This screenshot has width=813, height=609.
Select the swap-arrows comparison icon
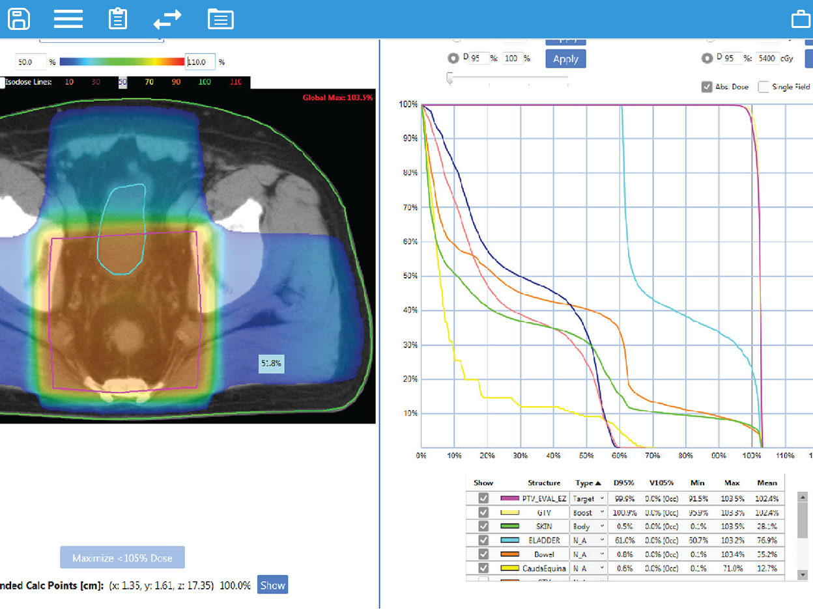pos(167,18)
